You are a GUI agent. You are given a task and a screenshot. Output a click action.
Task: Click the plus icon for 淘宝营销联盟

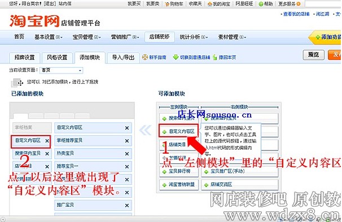[x=164, y=185]
